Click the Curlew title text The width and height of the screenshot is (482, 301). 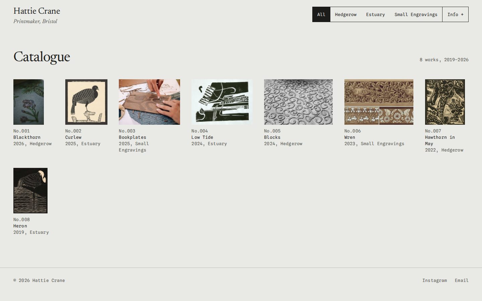pos(73,137)
